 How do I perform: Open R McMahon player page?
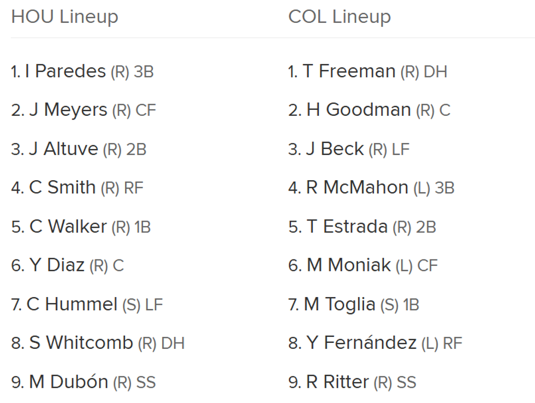point(357,188)
